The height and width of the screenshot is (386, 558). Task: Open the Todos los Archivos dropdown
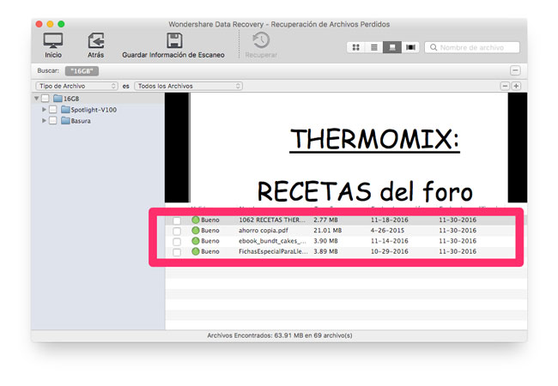click(188, 86)
